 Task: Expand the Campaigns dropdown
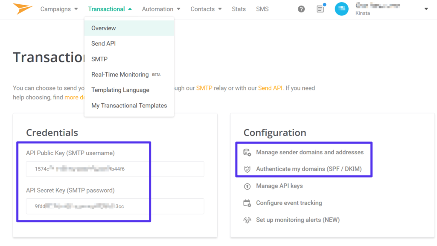[59, 9]
